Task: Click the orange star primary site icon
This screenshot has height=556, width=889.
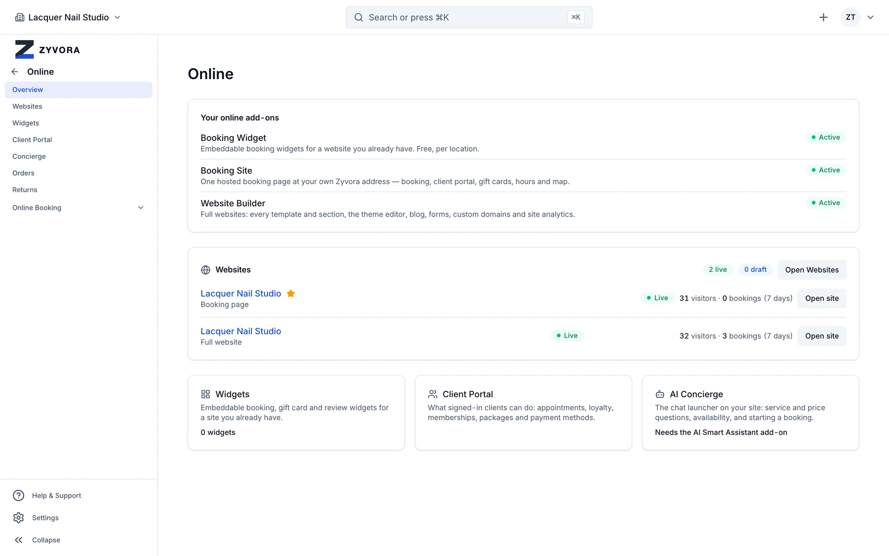Action: pos(291,294)
